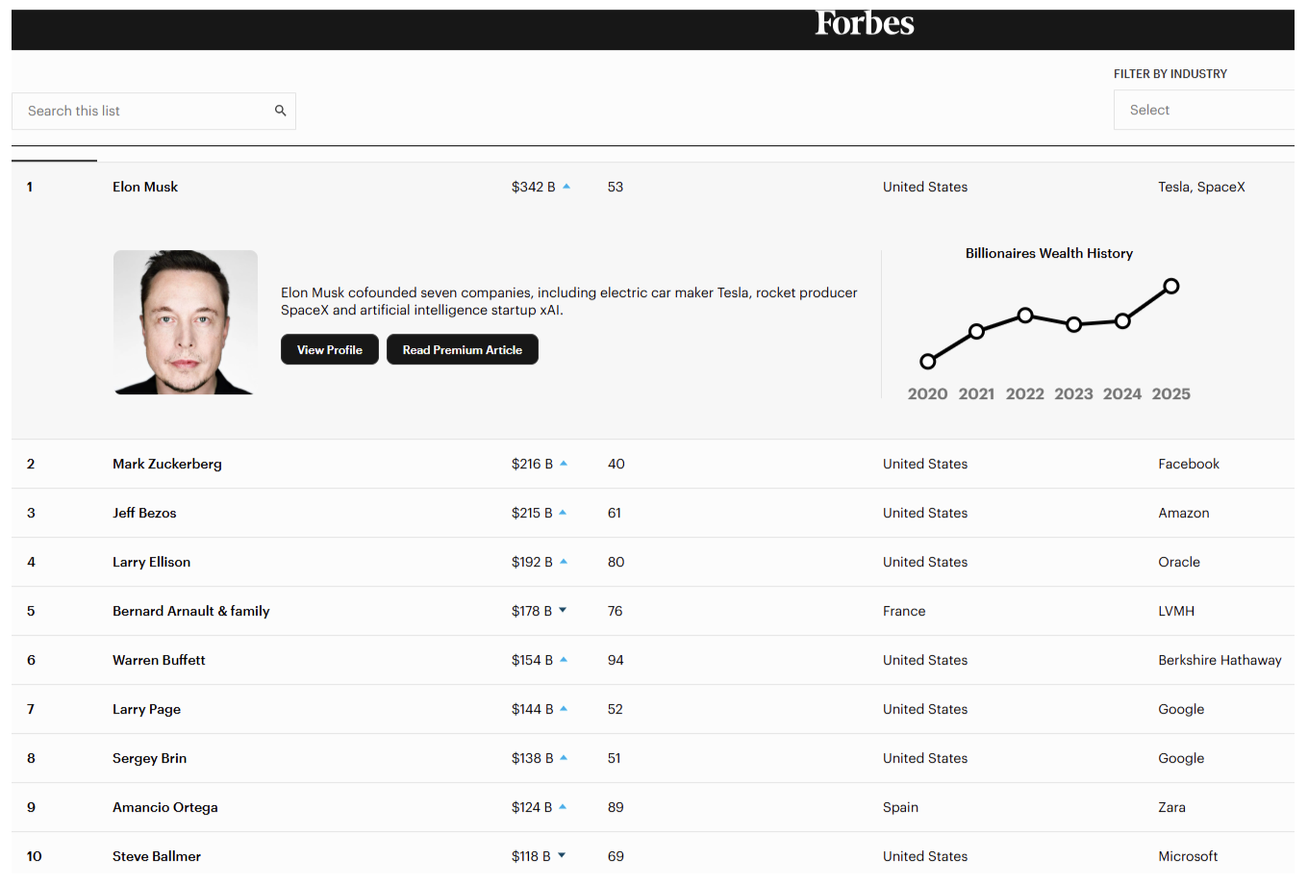This screenshot has width=1308, height=883.
Task: Click the 2023 point on wealth chart
Action: [x=1074, y=324]
